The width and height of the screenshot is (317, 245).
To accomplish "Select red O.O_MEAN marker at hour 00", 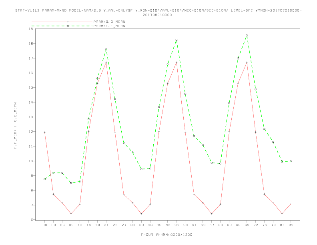I will click(45, 133).
